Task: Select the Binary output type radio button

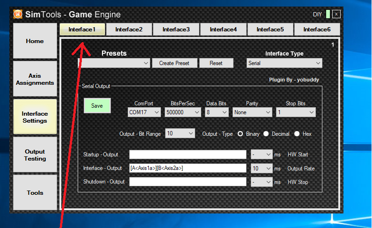Action: coord(241,134)
